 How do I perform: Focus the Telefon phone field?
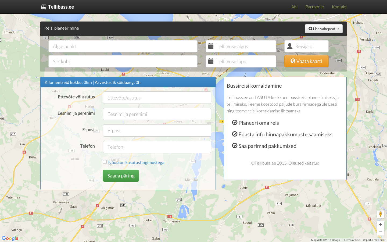coord(157,147)
